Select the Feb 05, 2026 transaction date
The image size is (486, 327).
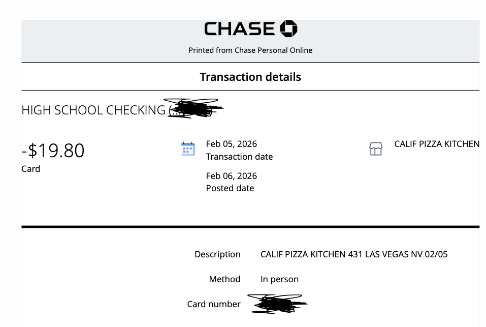[x=231, y=144]
